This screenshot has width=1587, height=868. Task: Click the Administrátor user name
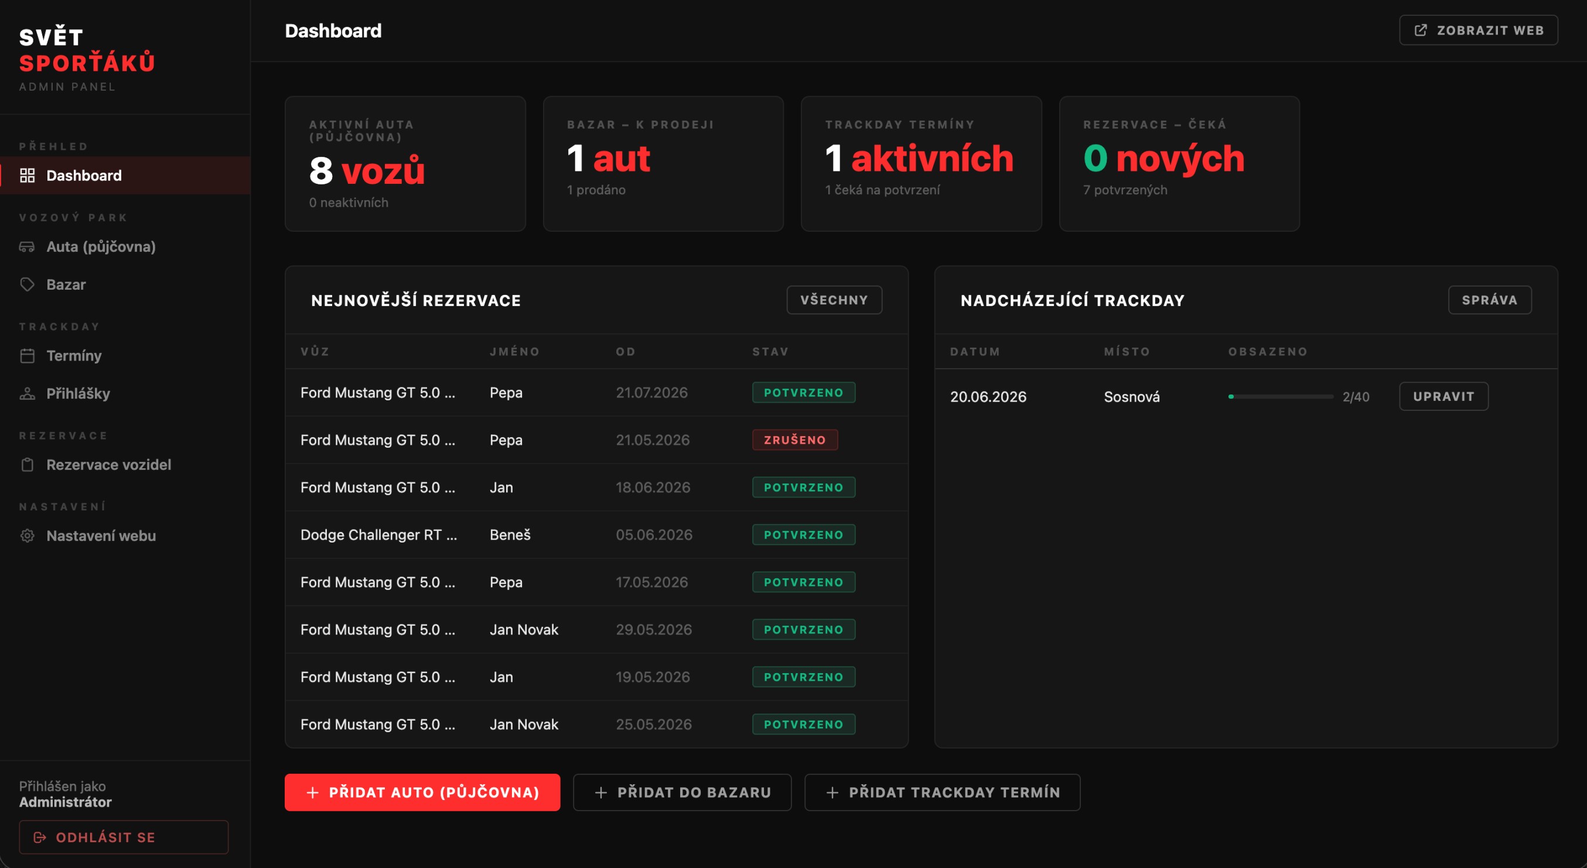(x=65, y=802)
